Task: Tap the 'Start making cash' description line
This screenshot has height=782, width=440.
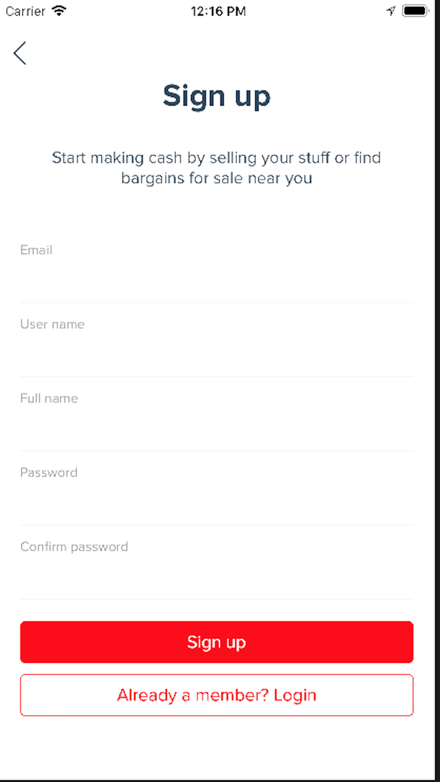Action: 216,158
